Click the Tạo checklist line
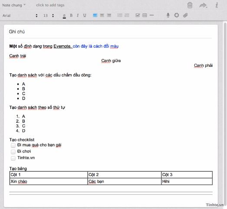227x209 pixels. (22, 140)
